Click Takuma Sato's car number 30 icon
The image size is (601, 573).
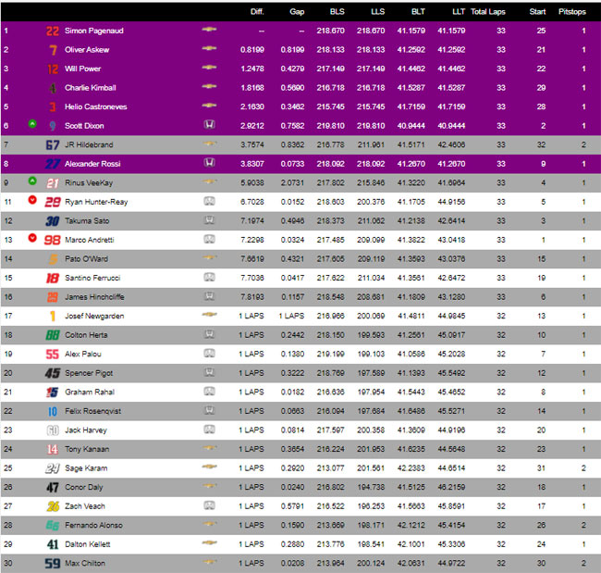[x=53, y=221]
